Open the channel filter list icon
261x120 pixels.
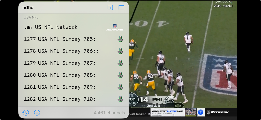[x=37, y=113]
